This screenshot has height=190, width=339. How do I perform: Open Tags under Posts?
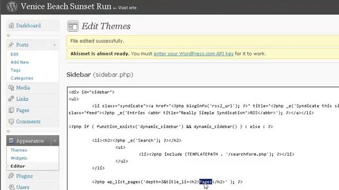pos(15,70)
